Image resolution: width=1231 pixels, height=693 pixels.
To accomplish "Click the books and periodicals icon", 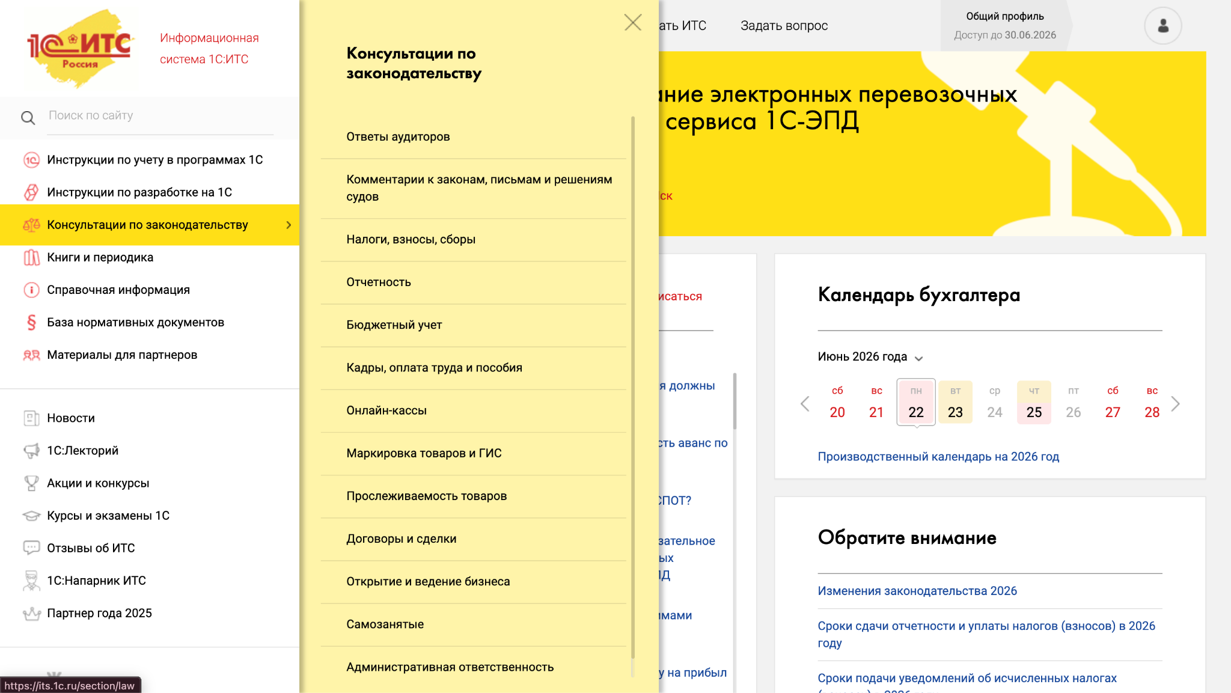I will (31, 257).
